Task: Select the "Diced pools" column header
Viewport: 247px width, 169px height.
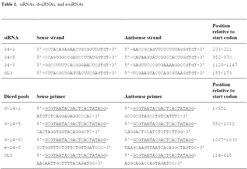Action: coord(17,96)
